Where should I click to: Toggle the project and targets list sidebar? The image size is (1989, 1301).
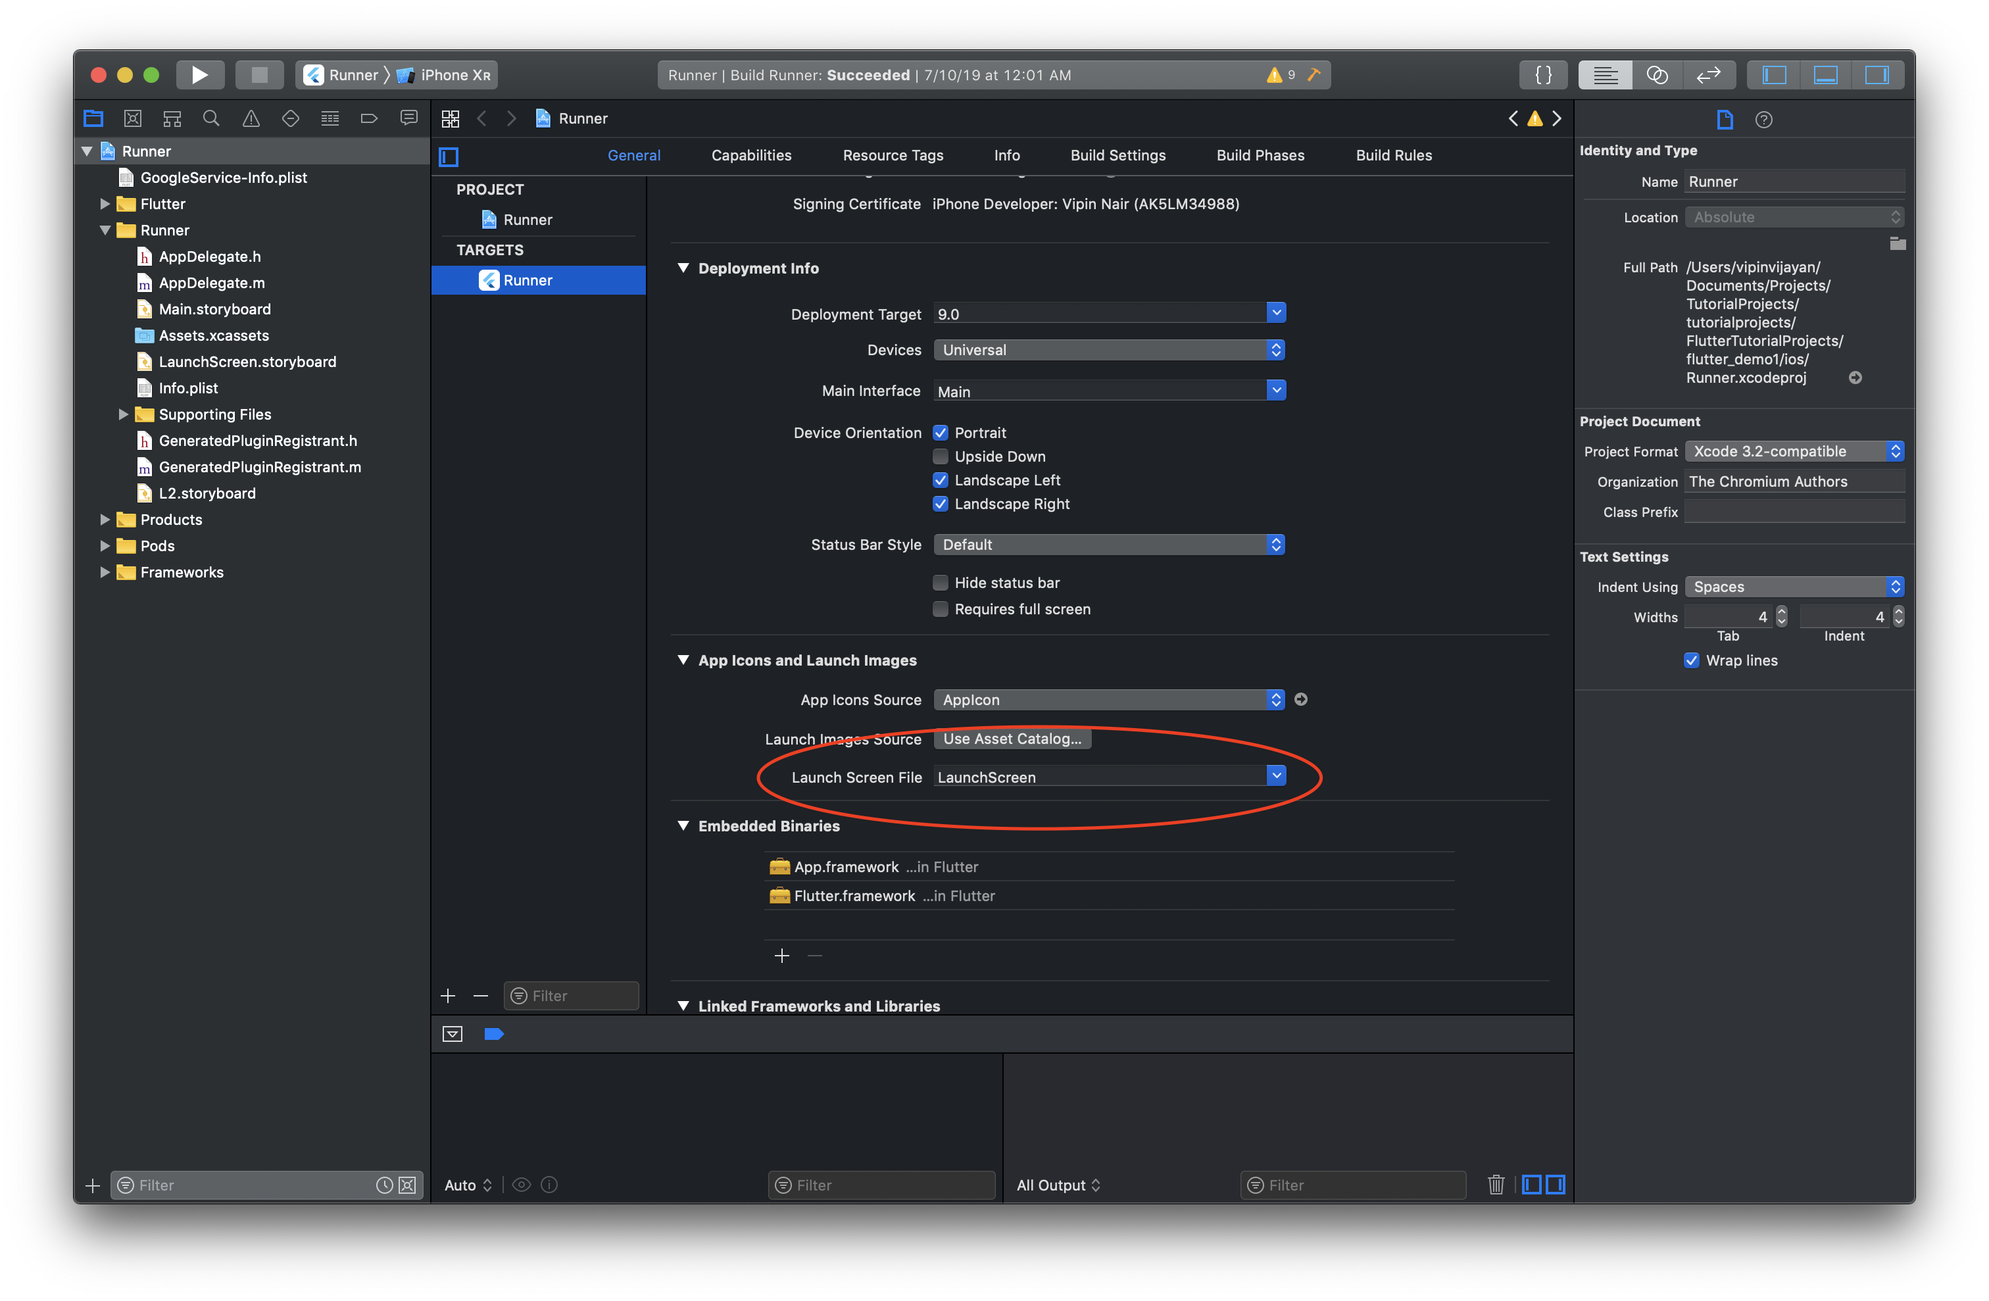pos(449,157)
